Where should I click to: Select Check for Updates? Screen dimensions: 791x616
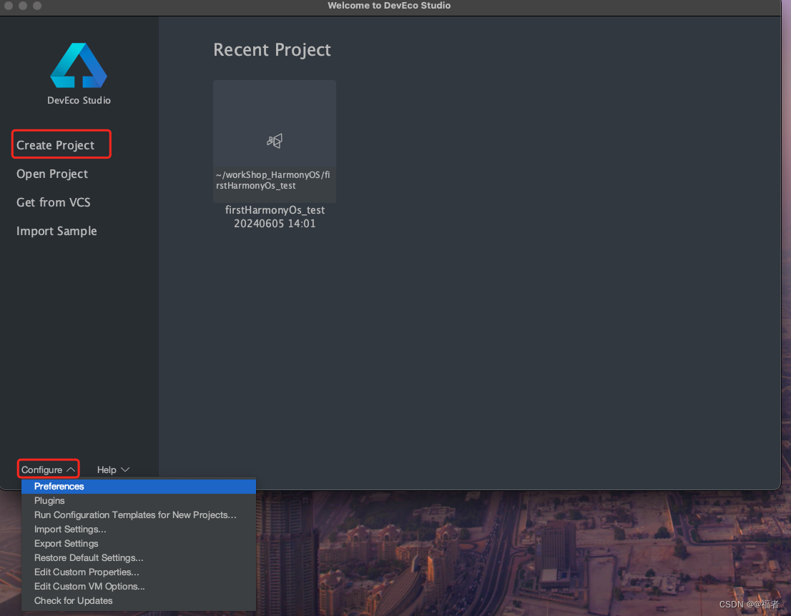pos(139,600)
